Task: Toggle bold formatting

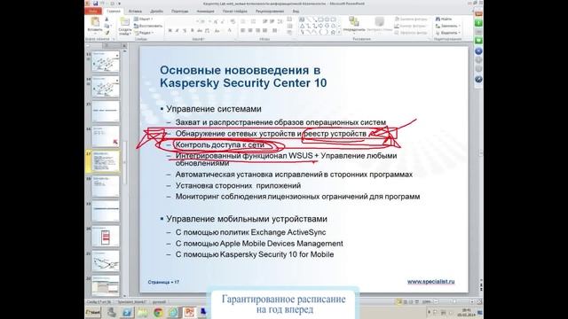Action: (x=170, y=31)
